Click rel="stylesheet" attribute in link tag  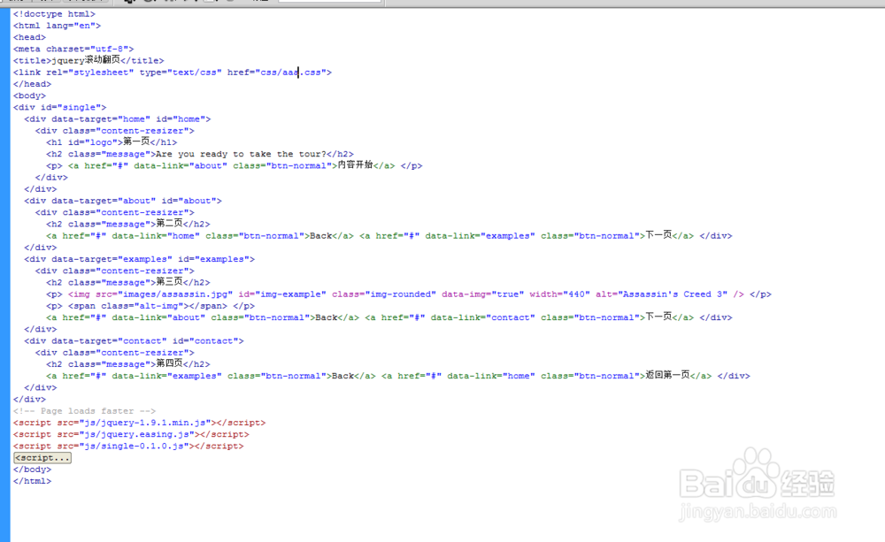point(89,73)
